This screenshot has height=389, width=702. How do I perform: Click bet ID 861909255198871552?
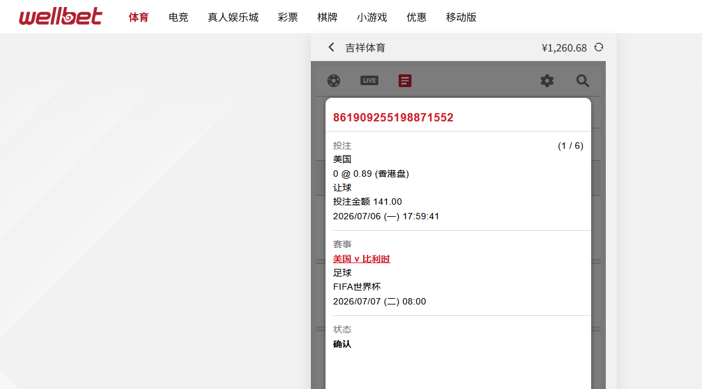pyautogui.click(x=393, y=118)
